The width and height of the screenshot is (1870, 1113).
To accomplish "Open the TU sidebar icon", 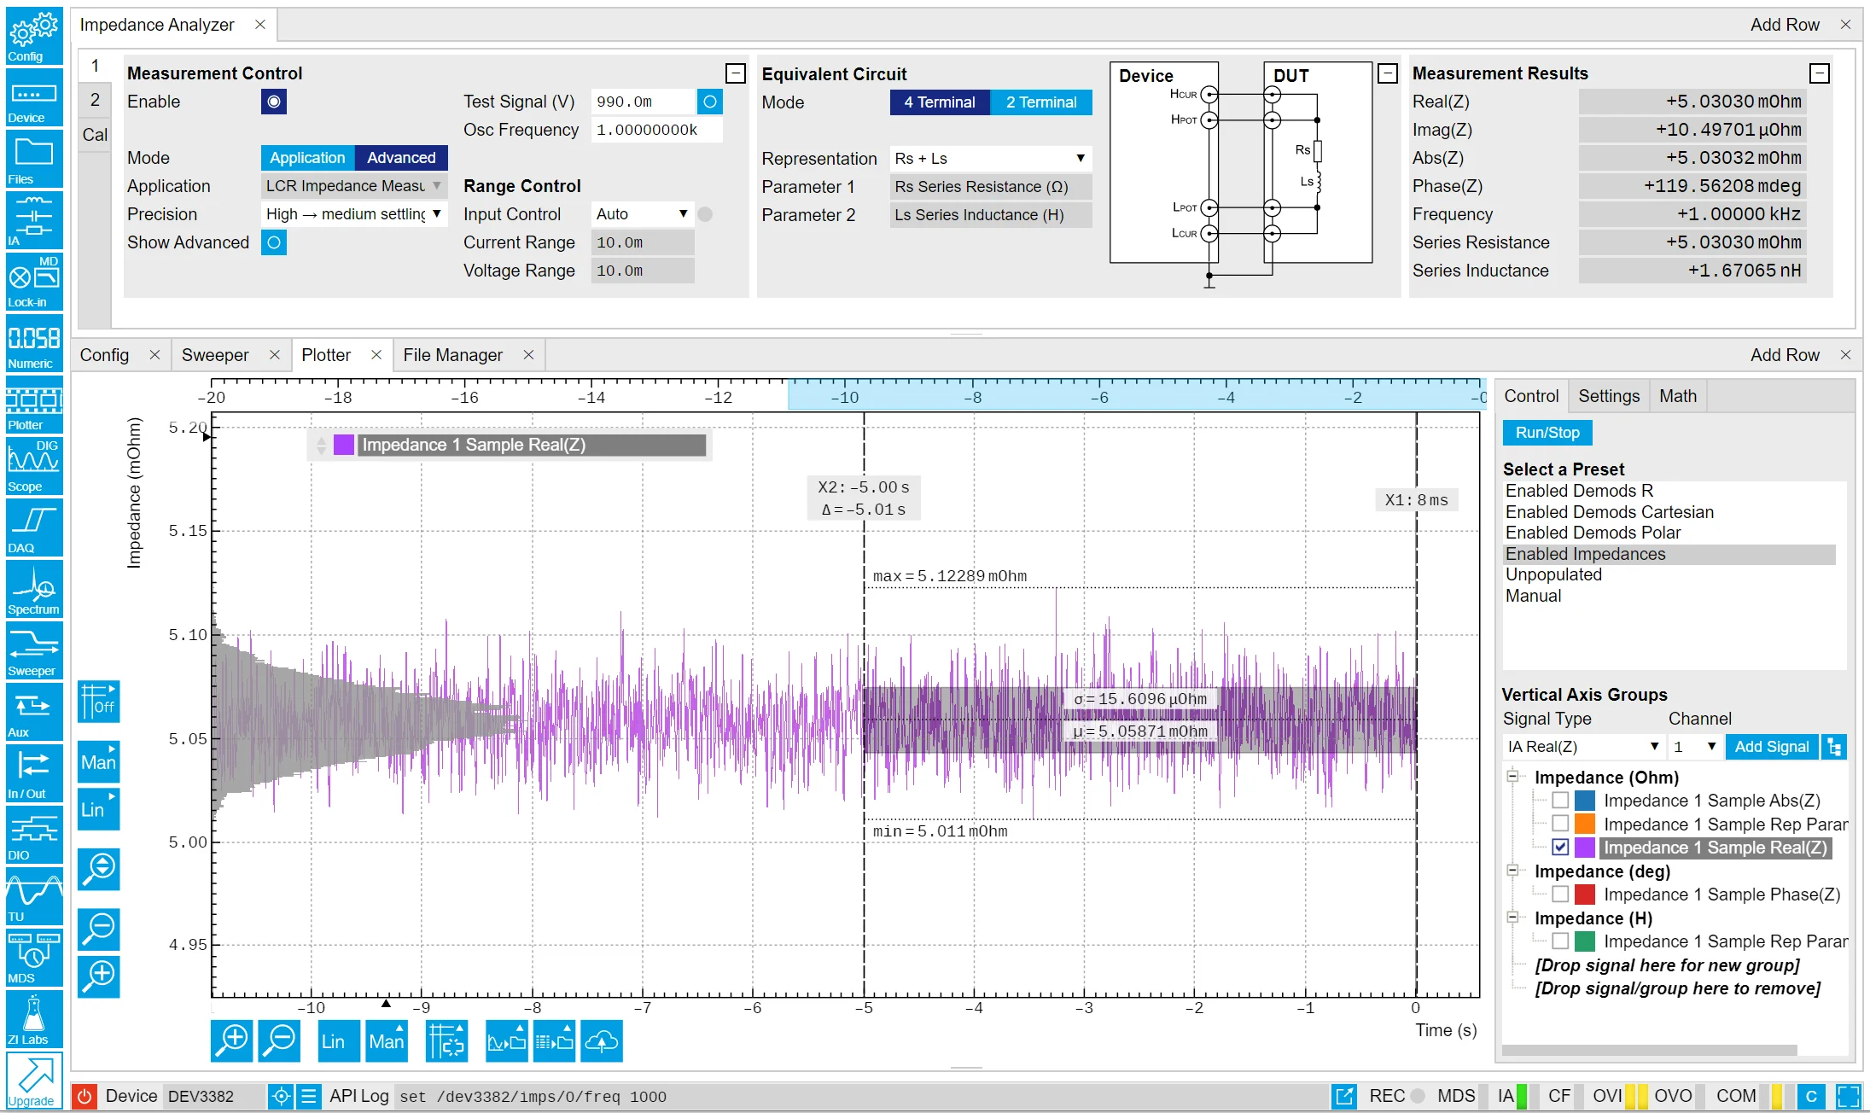I will (34, 895).
